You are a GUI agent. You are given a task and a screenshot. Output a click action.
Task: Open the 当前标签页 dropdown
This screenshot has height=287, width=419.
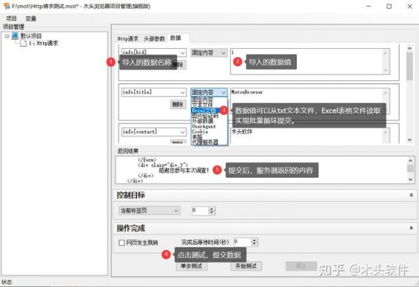tap(149, 210)
